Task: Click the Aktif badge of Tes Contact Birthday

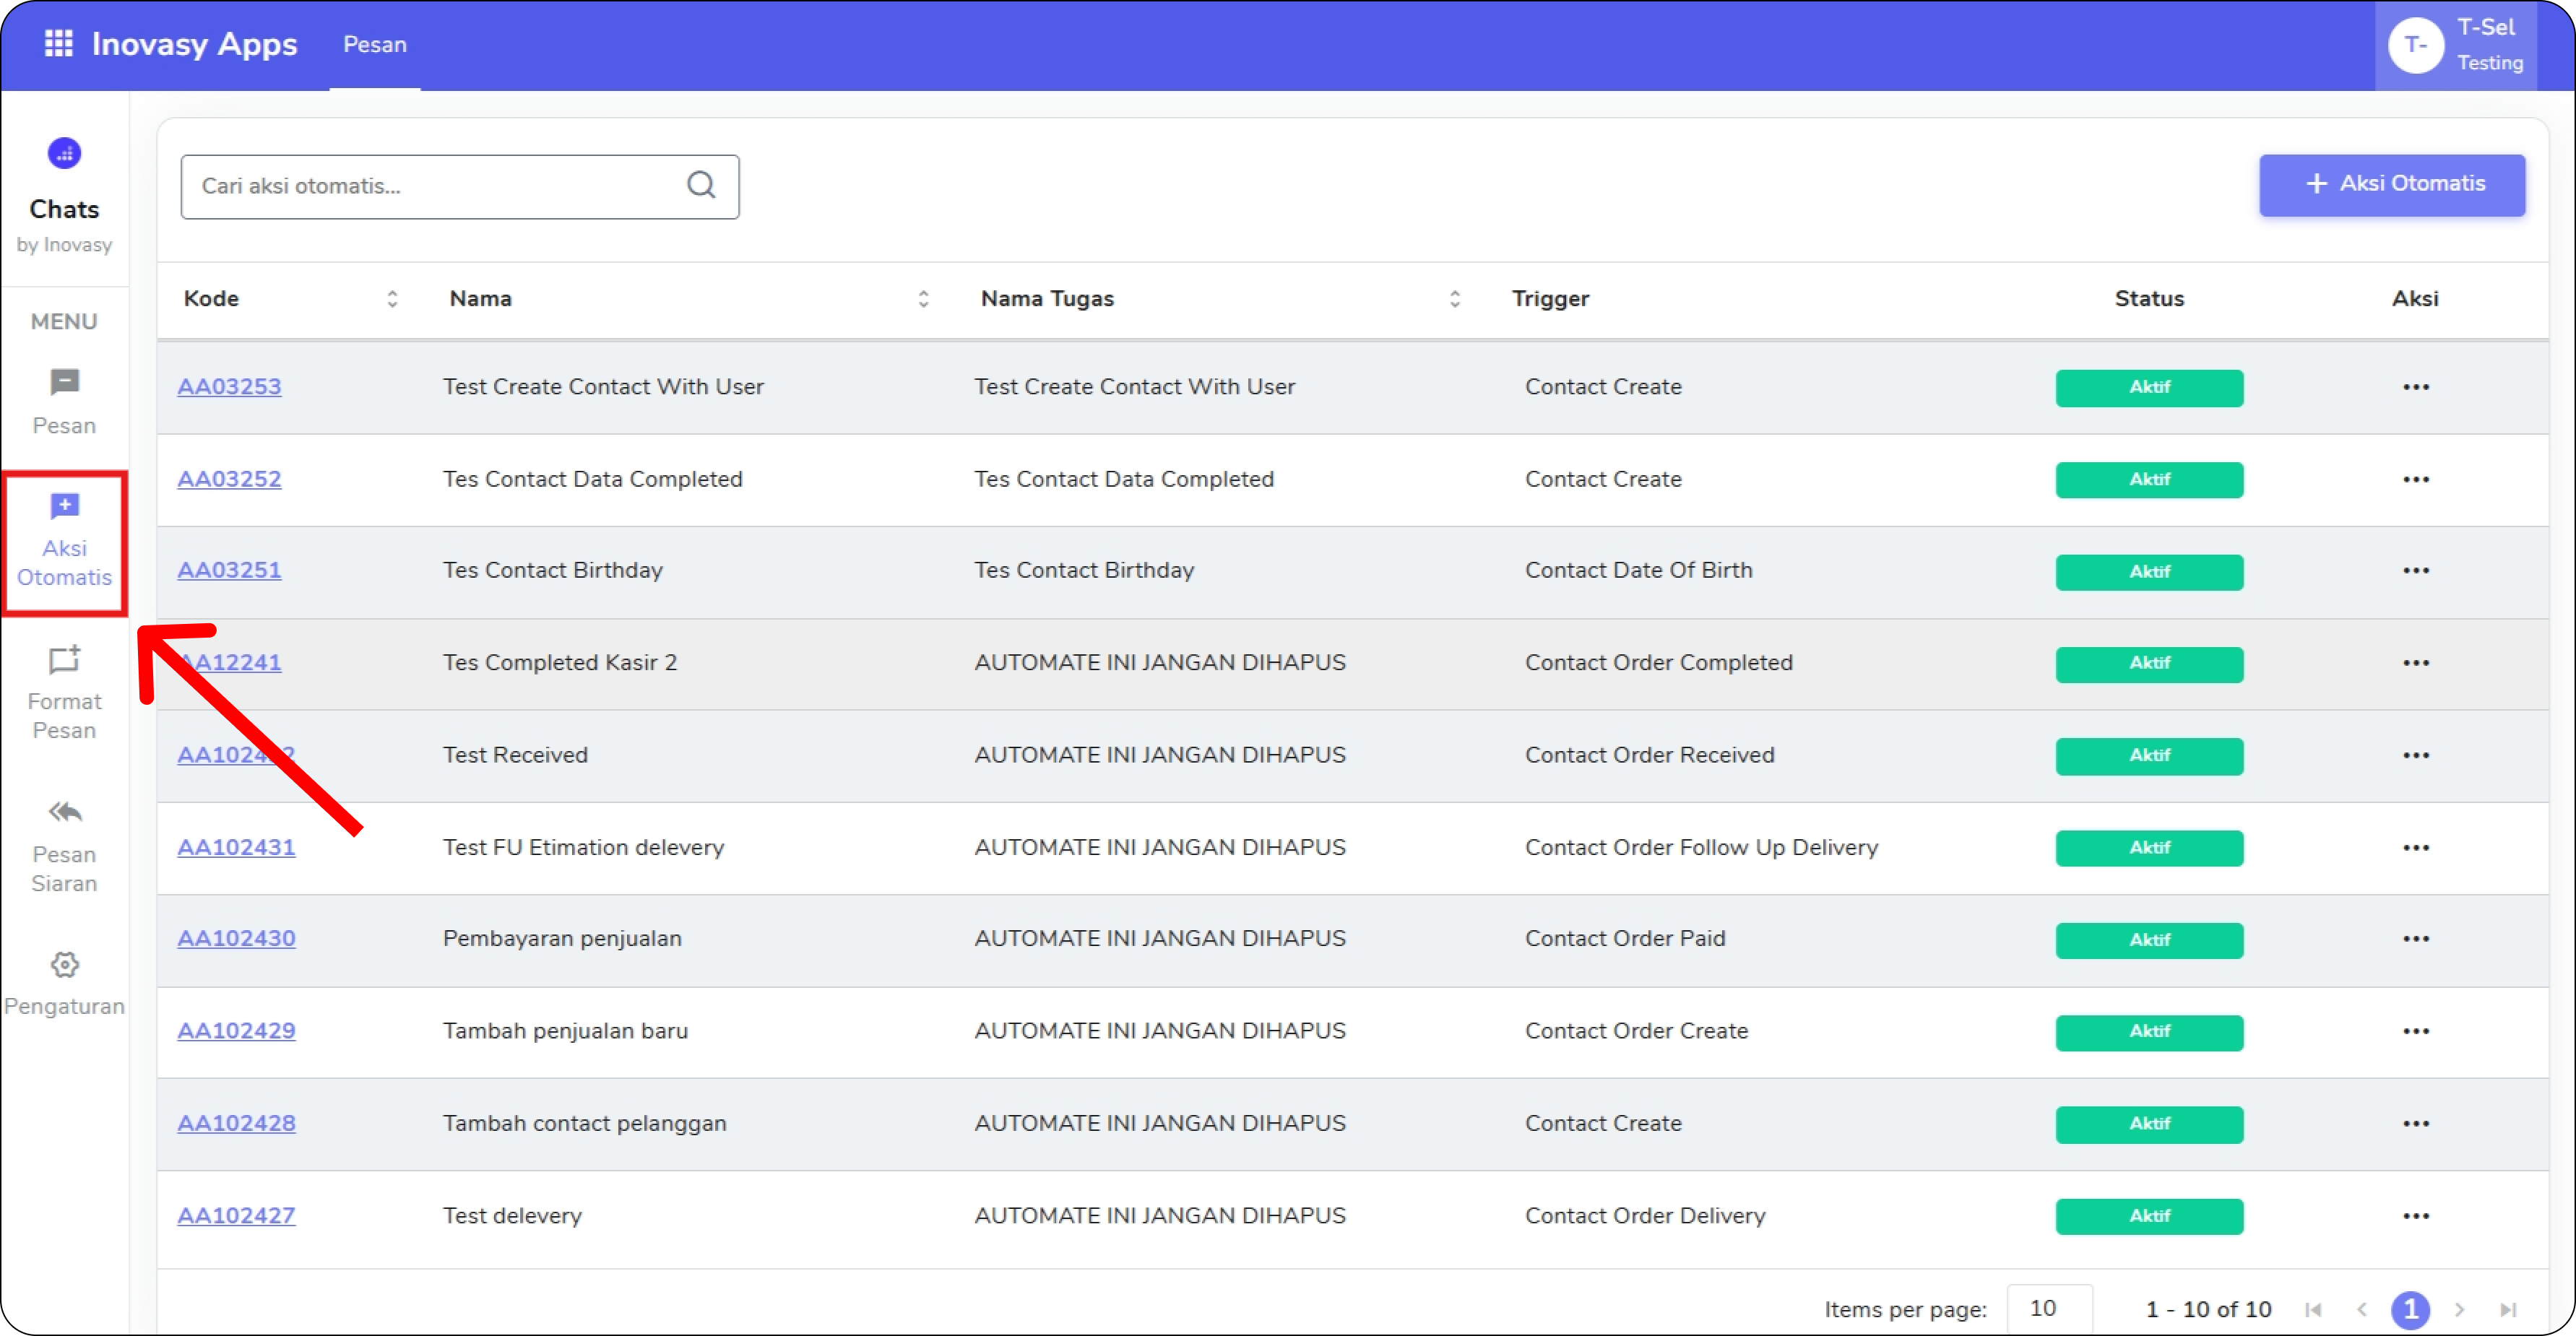Action: [2148, 572]
